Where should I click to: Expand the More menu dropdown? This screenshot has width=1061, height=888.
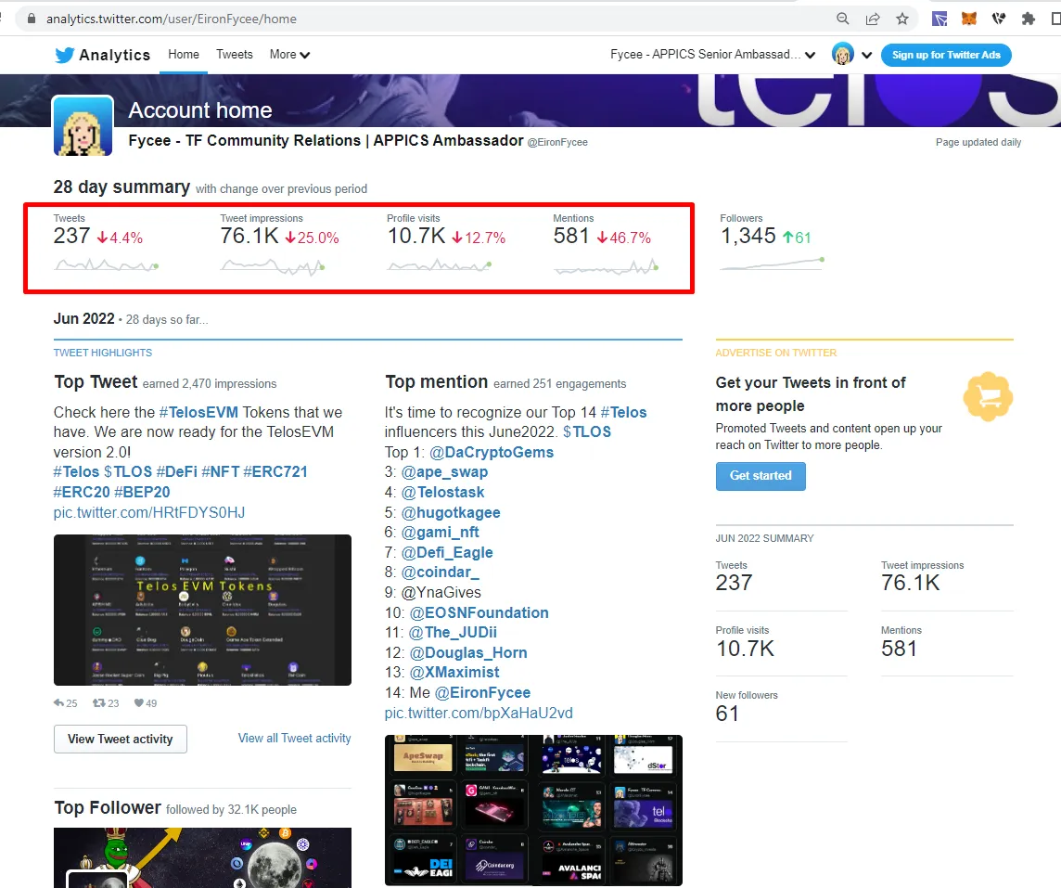coord(289,55)
